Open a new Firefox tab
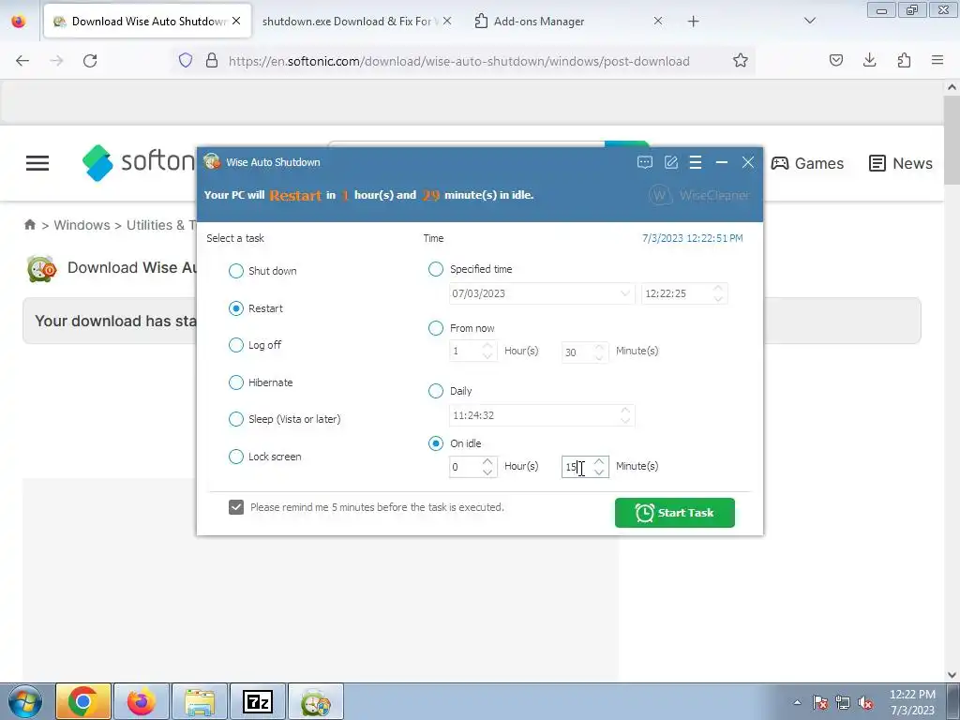This screenshot has width=960, height=720. point(693,22)
